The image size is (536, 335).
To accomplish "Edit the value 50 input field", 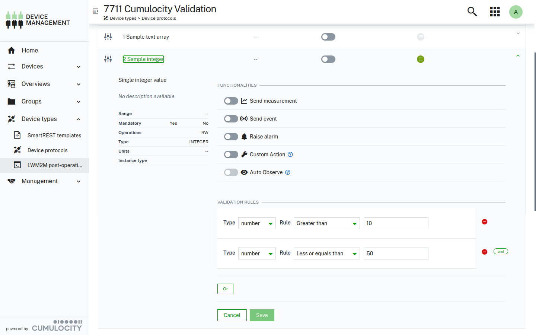I will (396, 253).
